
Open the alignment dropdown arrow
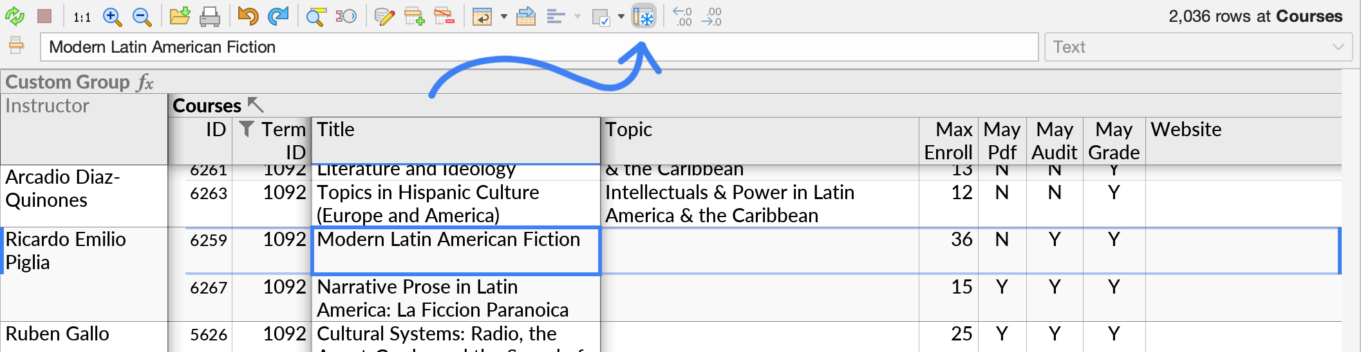click(x=577, y=17)
